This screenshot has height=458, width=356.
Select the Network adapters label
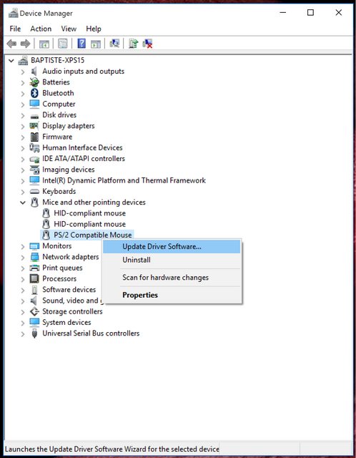click(71, 257)
